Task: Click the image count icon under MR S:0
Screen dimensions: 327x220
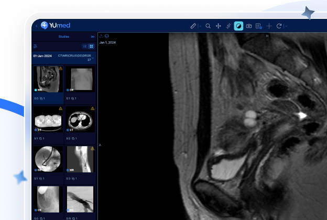Action: (x=41, y=98)
